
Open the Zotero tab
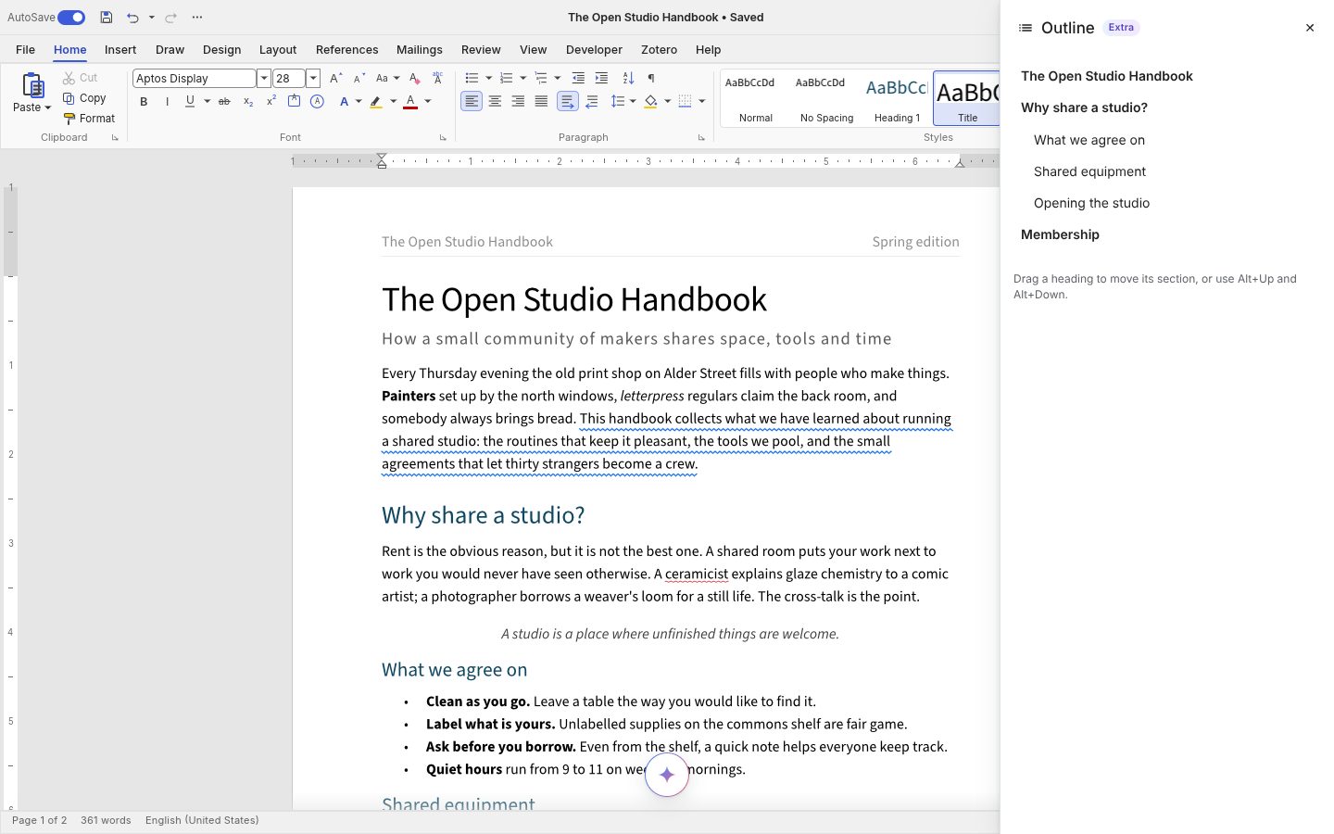tap(659, 50)
